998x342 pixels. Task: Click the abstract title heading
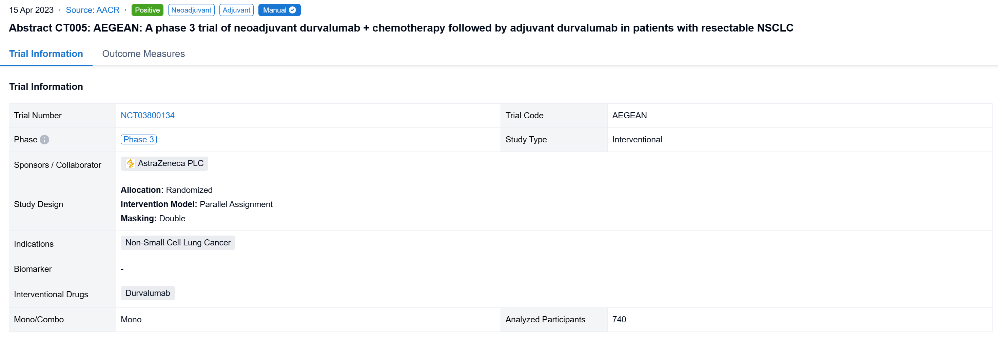[x=401, y=28]
